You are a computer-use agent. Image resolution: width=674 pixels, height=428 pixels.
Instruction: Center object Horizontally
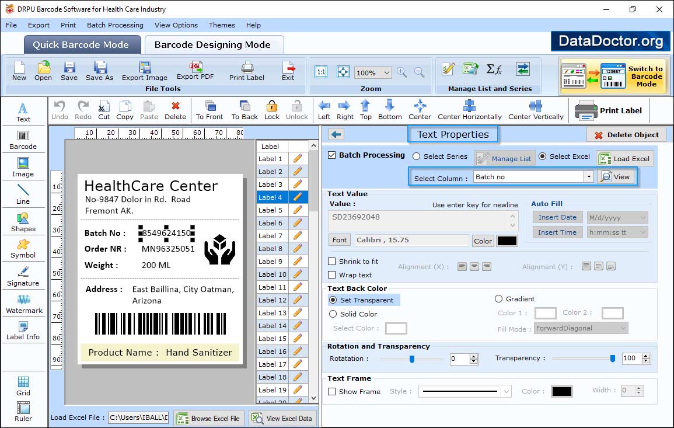(469, 110)
